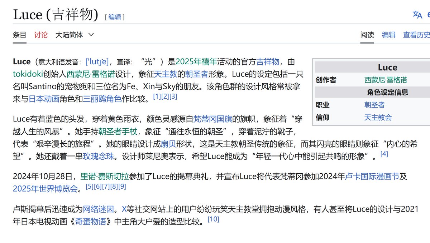Open the 2025年禧年 link
The height and width of the screenshot is (243, 430).
[197, 61]
